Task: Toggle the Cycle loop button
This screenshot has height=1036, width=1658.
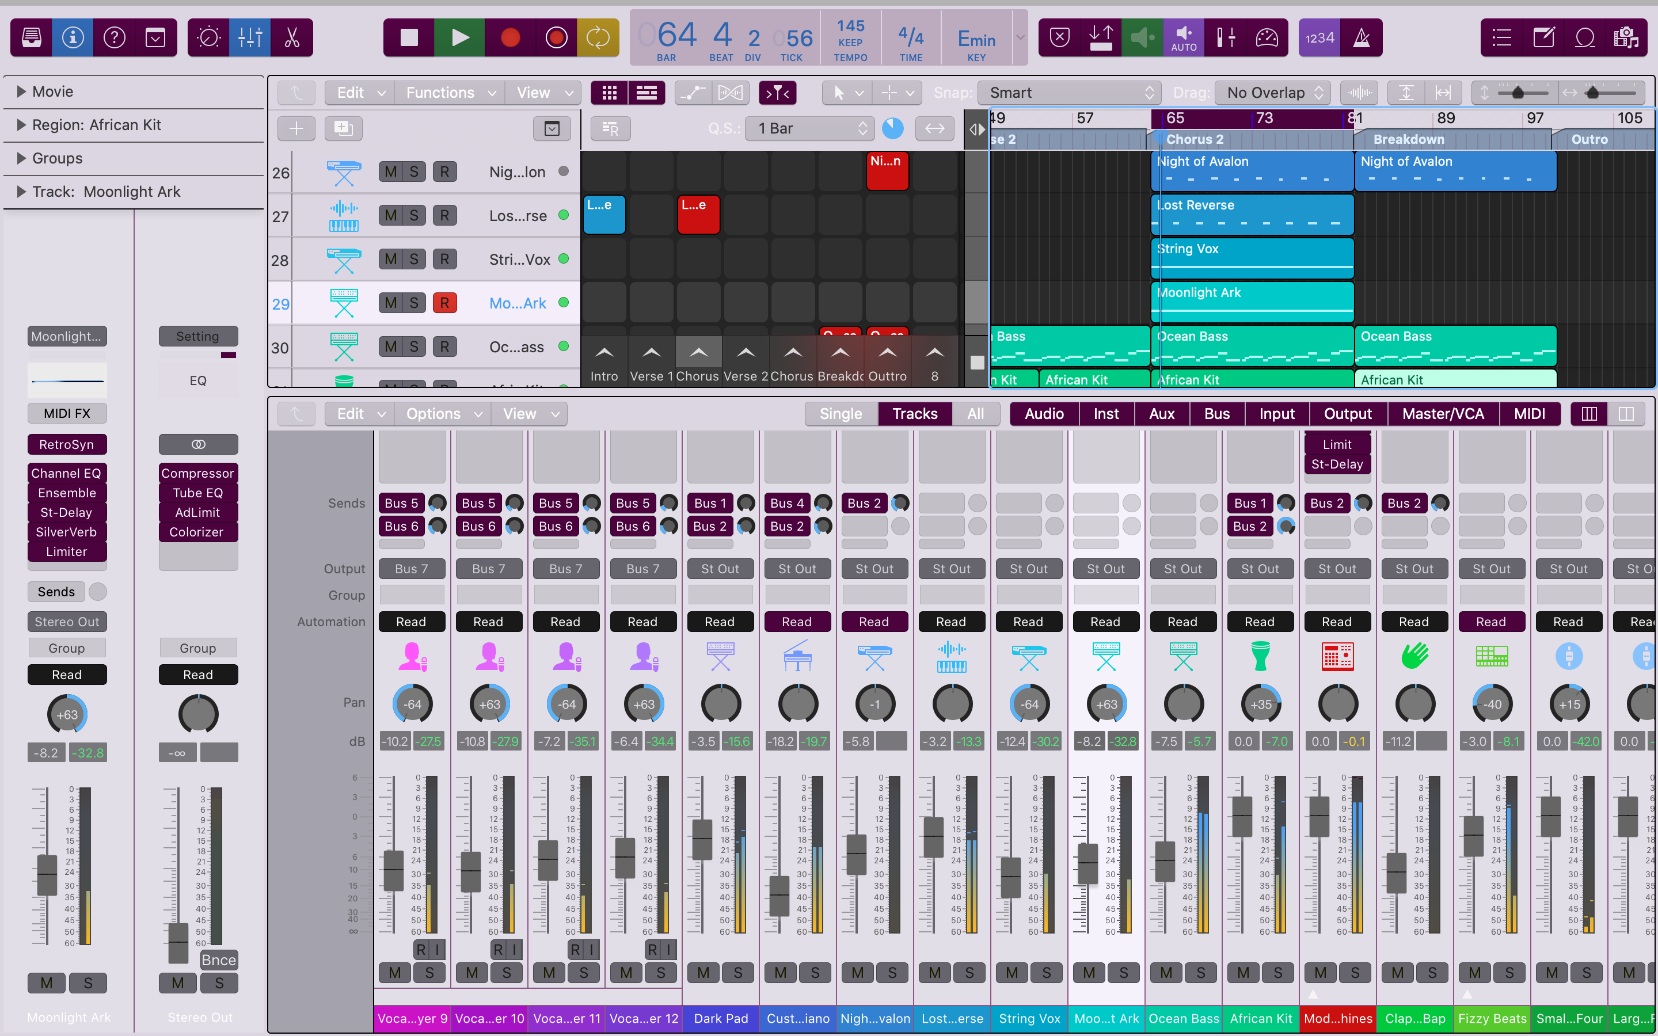Action: [x=598, y=37]
